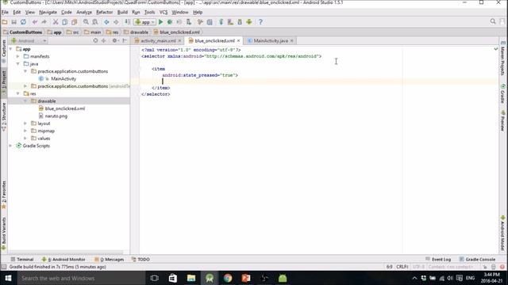Collapse the java folder

click(18, 63)
